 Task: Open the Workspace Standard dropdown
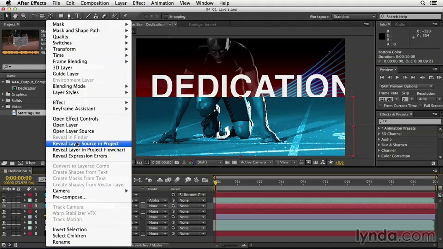(x=354, y=17)
